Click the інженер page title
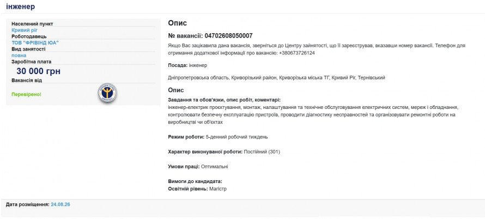Viewport: 485px width, 219px height. [x=20, y=7]
